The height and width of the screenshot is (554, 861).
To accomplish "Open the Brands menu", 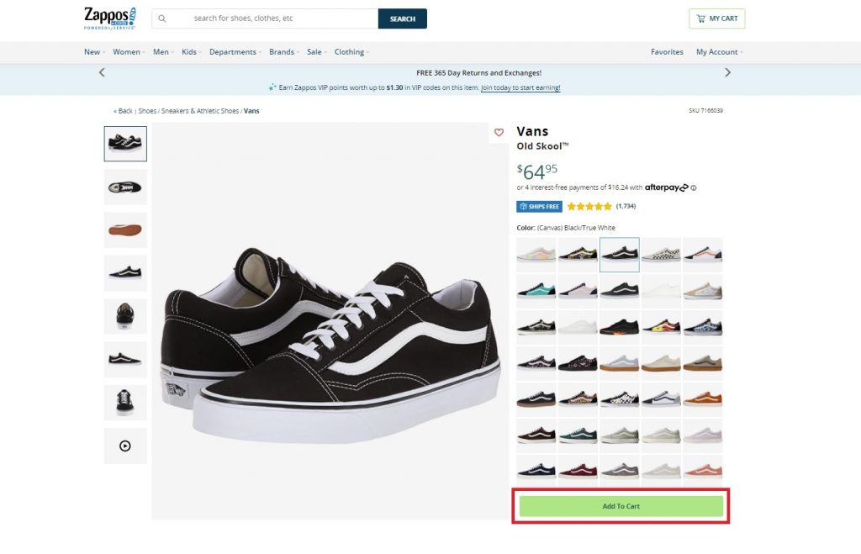I will pyautogui.click(x=283, y=52).
